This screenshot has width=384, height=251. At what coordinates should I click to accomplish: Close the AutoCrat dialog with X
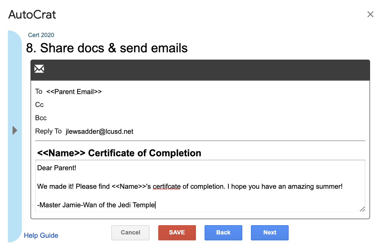click(x=370, y=14)
